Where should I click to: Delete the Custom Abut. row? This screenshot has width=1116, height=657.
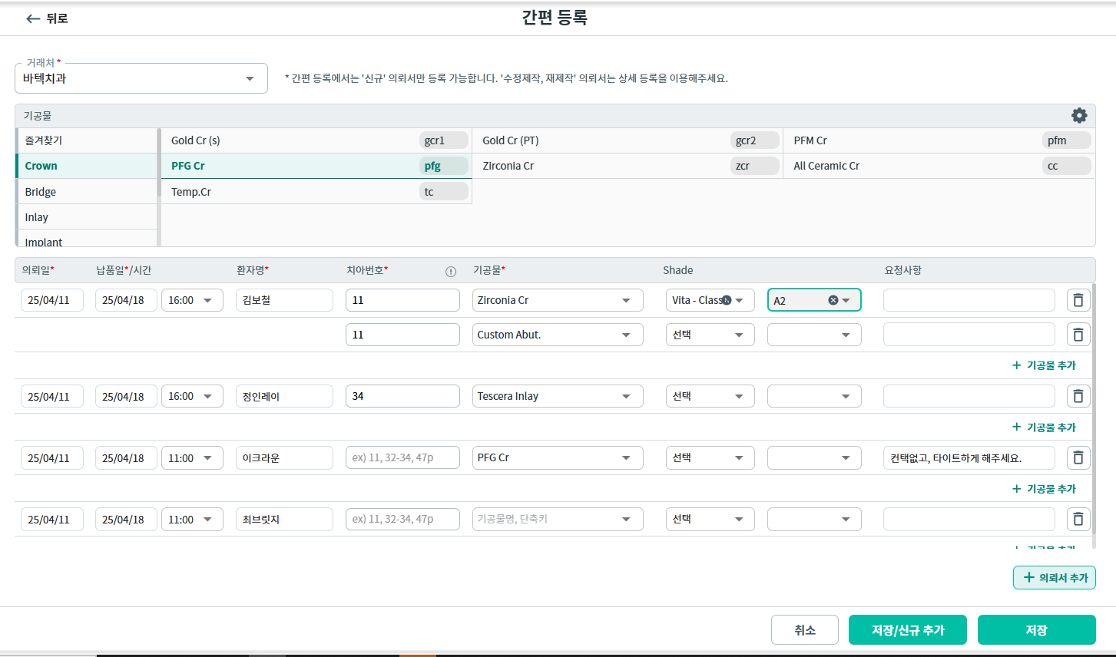click(1078, 335)
